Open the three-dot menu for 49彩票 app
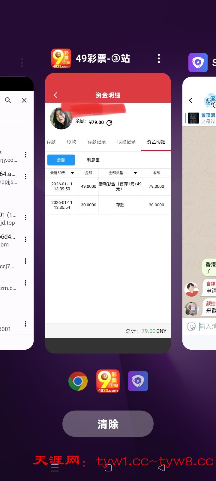This screenshot has height=481, width=216. 159,58
